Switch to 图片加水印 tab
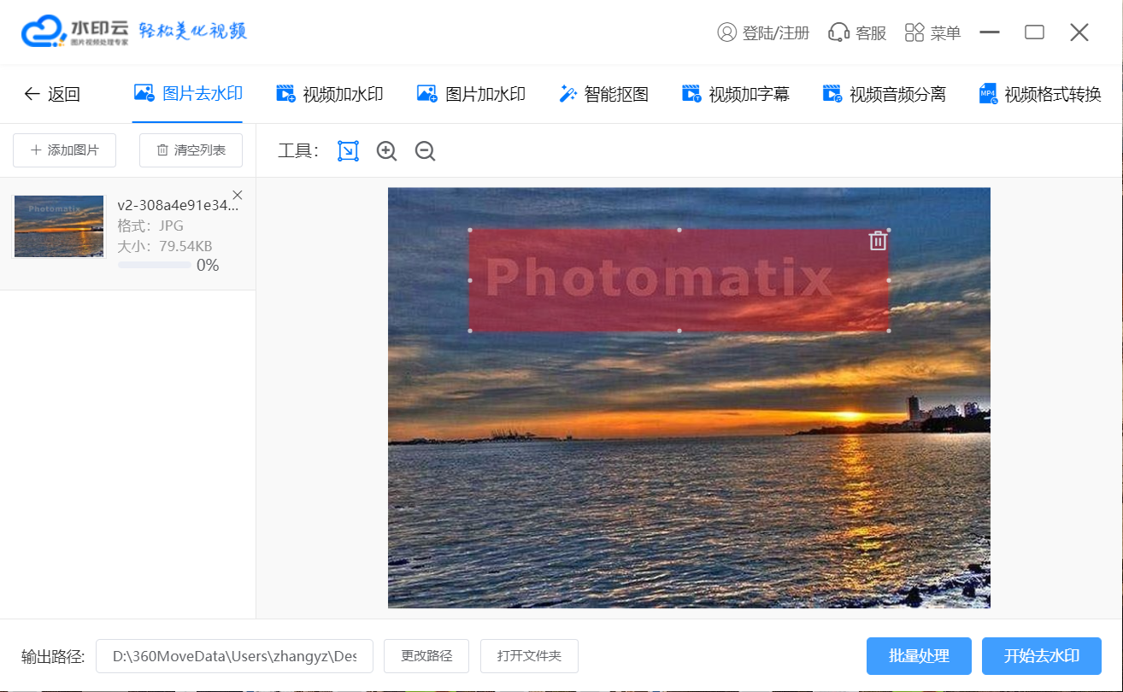The width and height of the screenshot is (1123, 692). (471, 94)
